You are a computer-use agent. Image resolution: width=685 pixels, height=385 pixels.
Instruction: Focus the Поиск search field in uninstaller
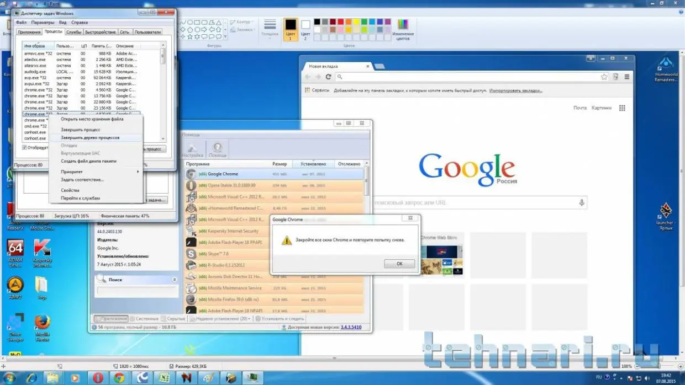pyautogui.click(x=136, y=290)
